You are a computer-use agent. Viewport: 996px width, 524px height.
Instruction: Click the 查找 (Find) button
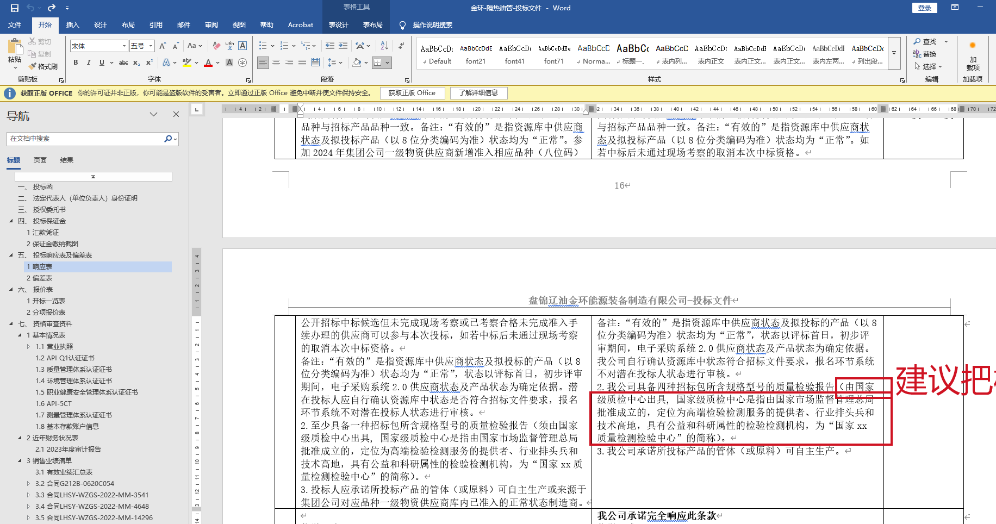pyautogui.click(x=925, y=41)
